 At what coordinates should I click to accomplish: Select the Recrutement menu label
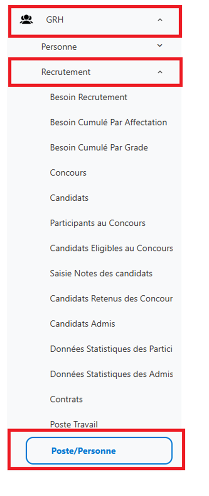tap(66, 72)
